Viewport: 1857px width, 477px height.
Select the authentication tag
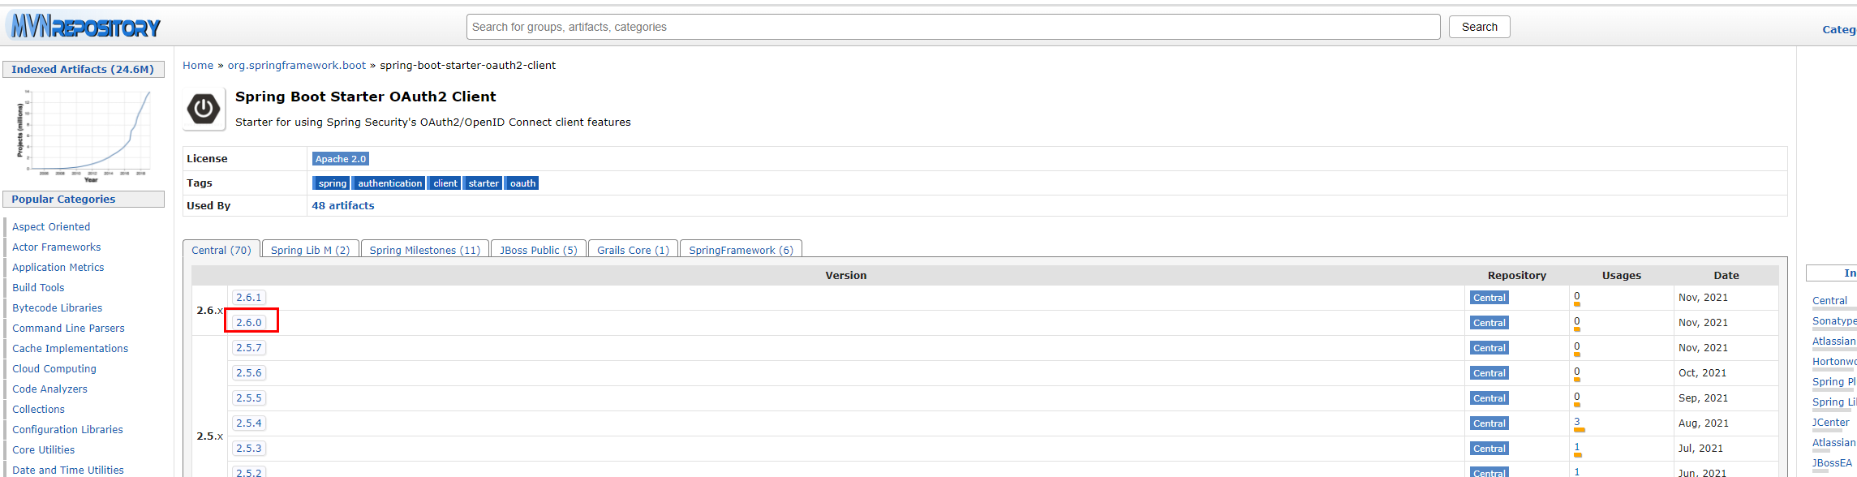[389, 183]
